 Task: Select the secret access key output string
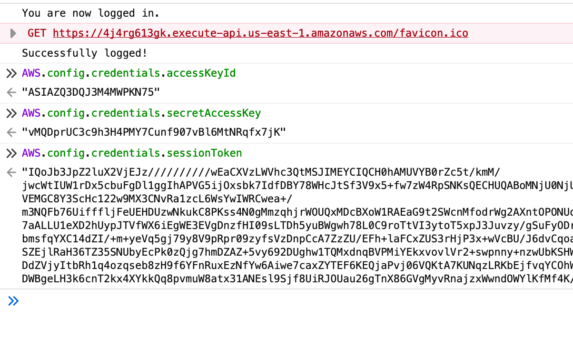pyautogui.click(x=154, y=132)
